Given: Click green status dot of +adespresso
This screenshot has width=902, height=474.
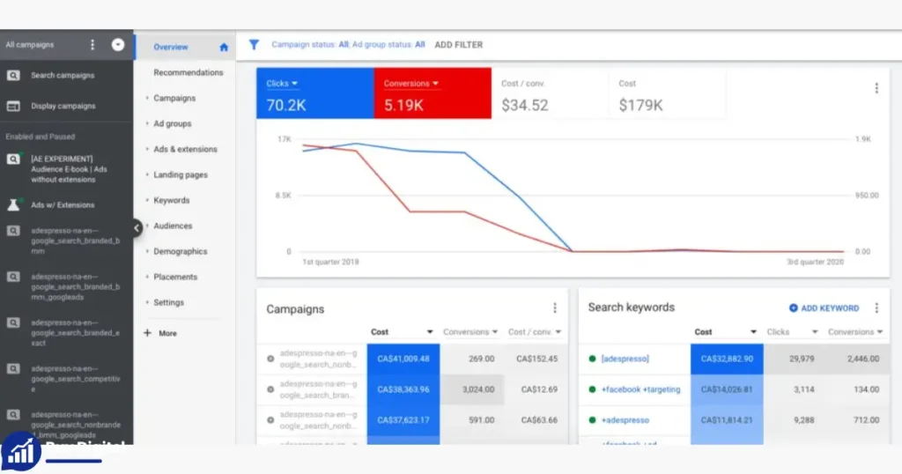Looking at the screenshot, I should (592, 420).
